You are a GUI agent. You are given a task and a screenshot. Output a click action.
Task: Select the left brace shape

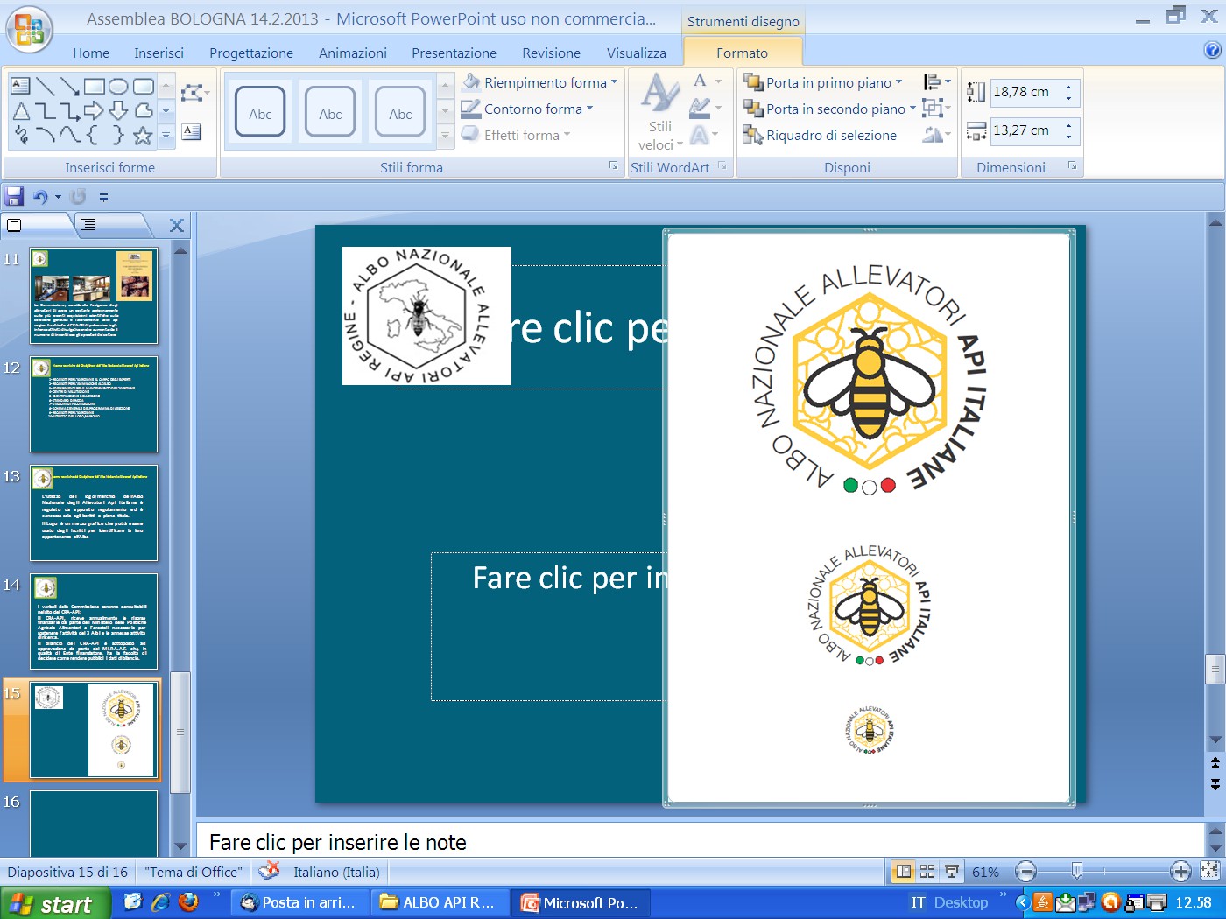point(94,136)
